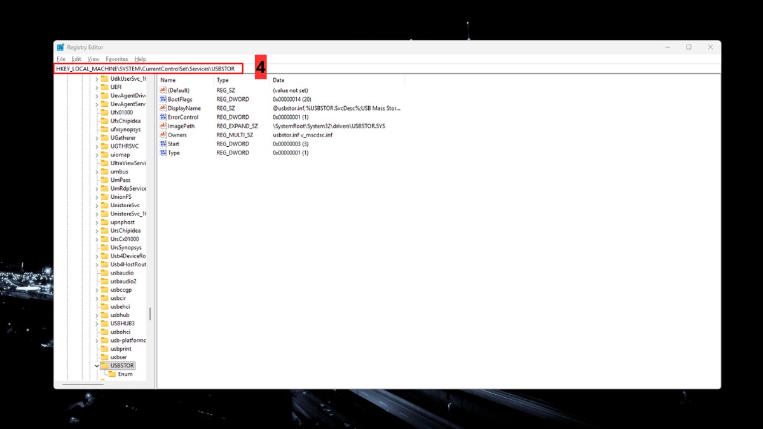Open the File menu
This screenshot has width=763, height=429.
pyautogui.click(x=61, y=59)
